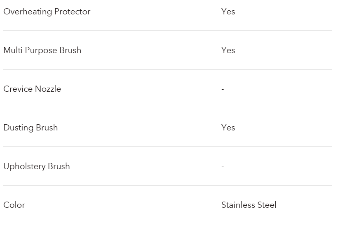Click the dash value beside Crevice Nozzle

[x=223, y=89]
